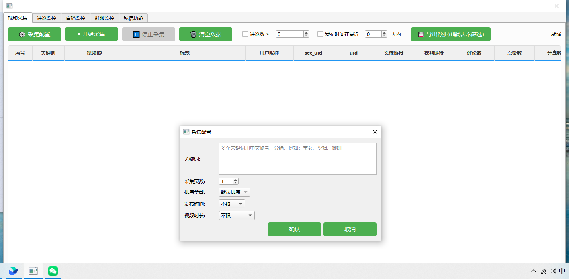
Task: Click the floppy disk icon on 导出数据 button
Action: coord(421,34)
